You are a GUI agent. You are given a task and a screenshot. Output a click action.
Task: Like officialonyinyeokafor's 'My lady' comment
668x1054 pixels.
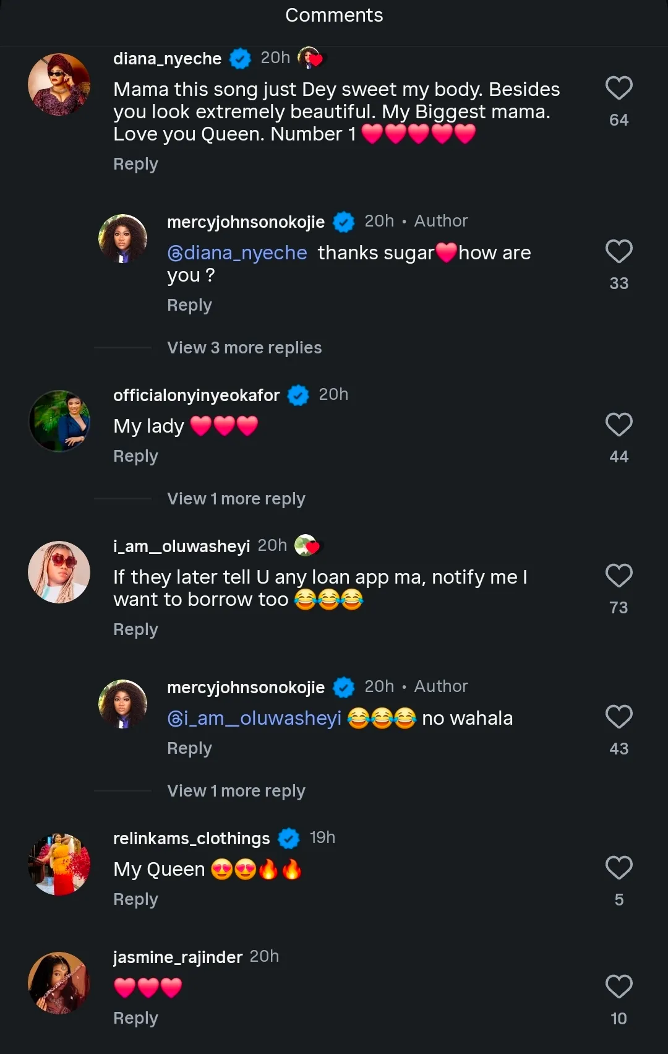click(619, 425)
